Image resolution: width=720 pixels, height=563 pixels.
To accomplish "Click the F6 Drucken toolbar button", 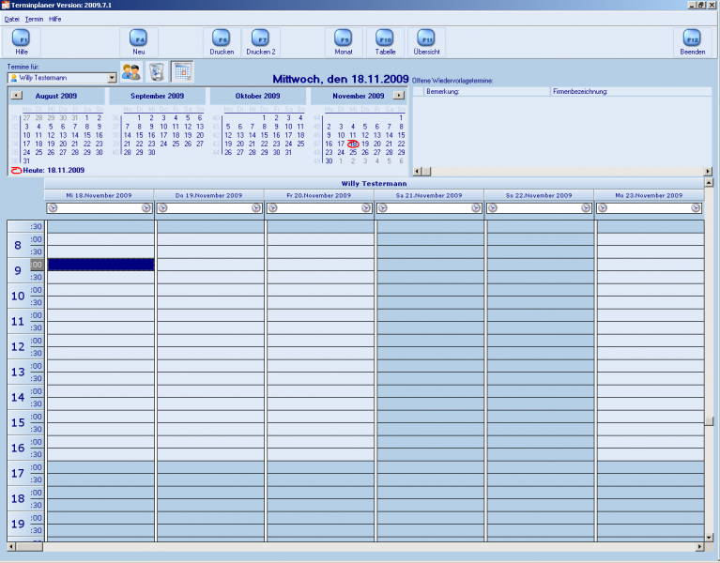I will [x=222, y=41].
